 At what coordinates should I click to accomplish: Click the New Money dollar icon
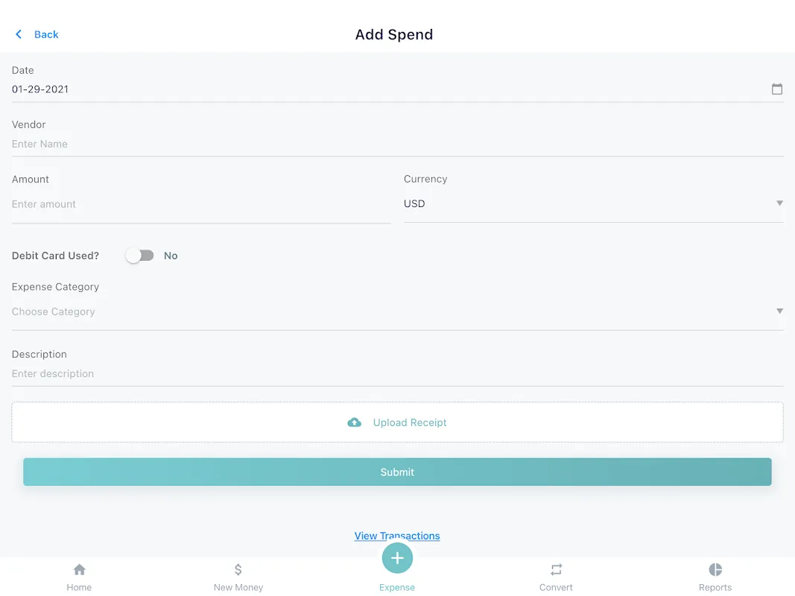click(x=238, y=570)
